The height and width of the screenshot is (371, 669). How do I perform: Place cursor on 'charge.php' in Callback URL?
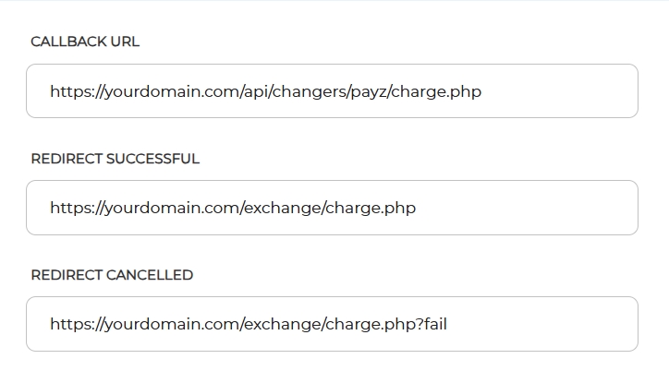tap(436, 92)
